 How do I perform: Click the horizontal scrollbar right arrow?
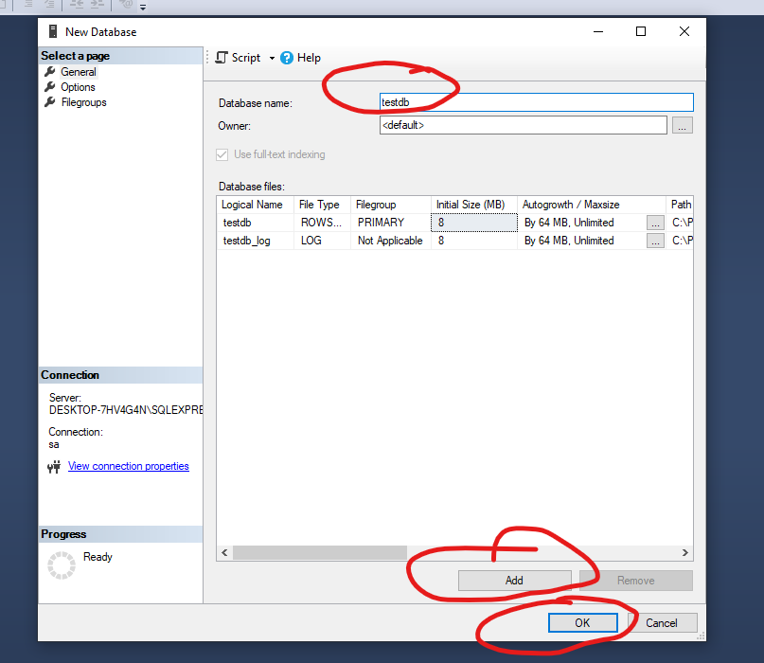tap(686, 552)
